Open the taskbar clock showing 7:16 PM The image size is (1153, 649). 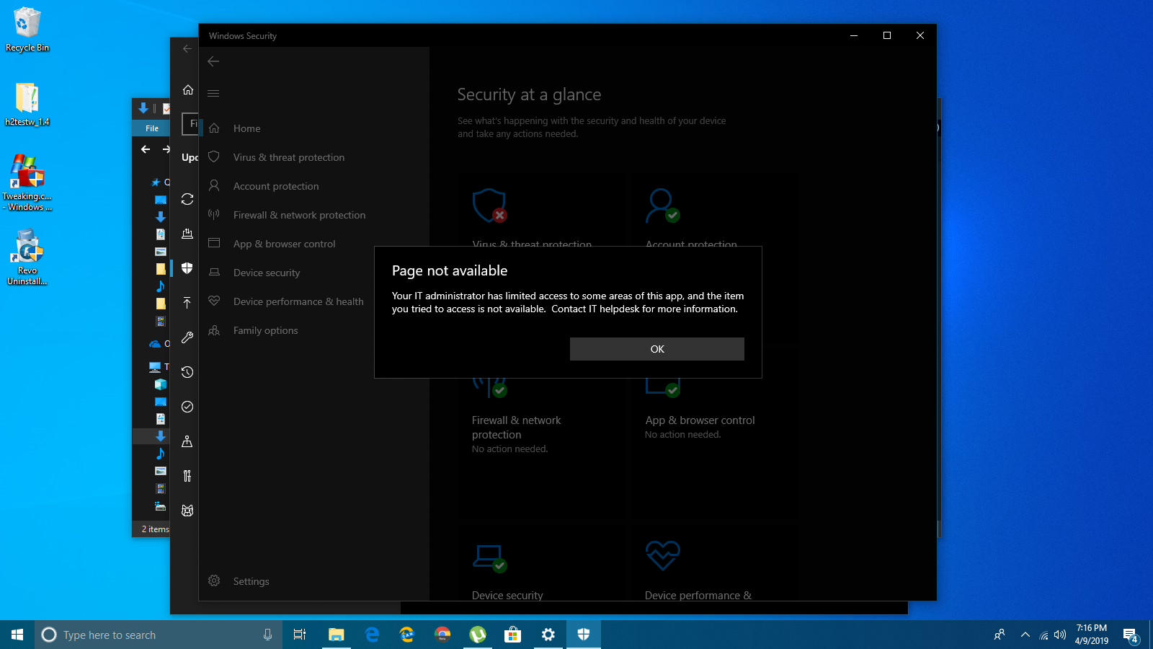(1092, 635)
